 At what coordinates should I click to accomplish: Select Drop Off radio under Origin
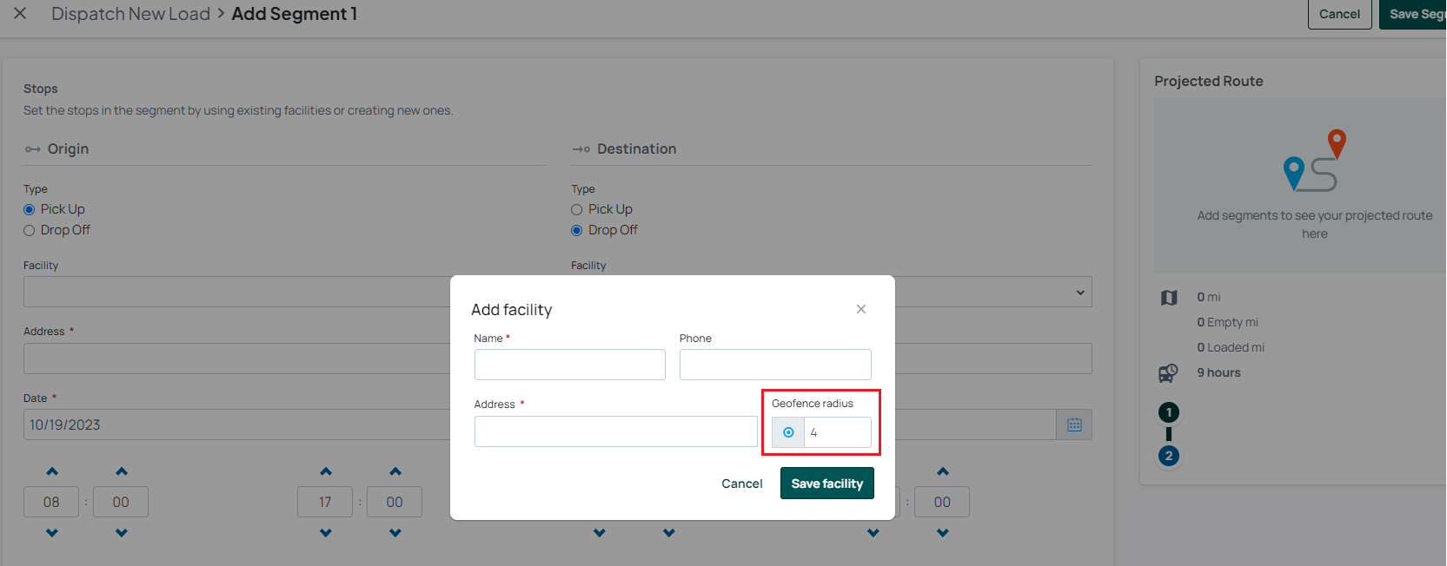point(30,230)
